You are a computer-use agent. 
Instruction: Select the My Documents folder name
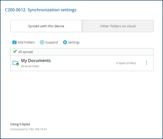pyautogui.click(x=36, y=60)
